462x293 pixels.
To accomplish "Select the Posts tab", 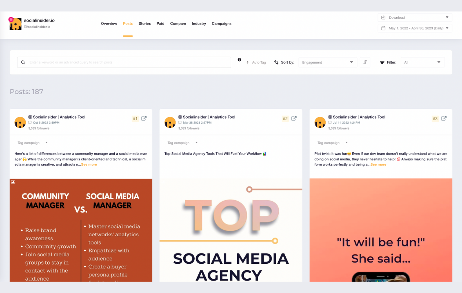I will coord(128,23).
